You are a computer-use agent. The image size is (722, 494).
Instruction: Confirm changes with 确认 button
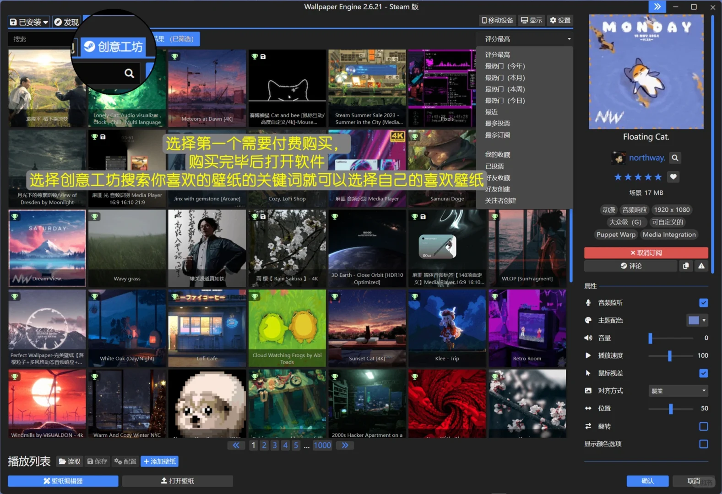pyautogui.click(x=647, y=481)
